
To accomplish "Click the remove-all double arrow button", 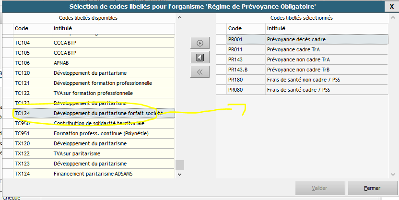I will click(x=200, y=72).
